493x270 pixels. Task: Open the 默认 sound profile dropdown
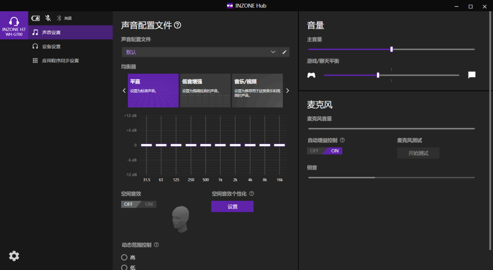tap(200, 52)
